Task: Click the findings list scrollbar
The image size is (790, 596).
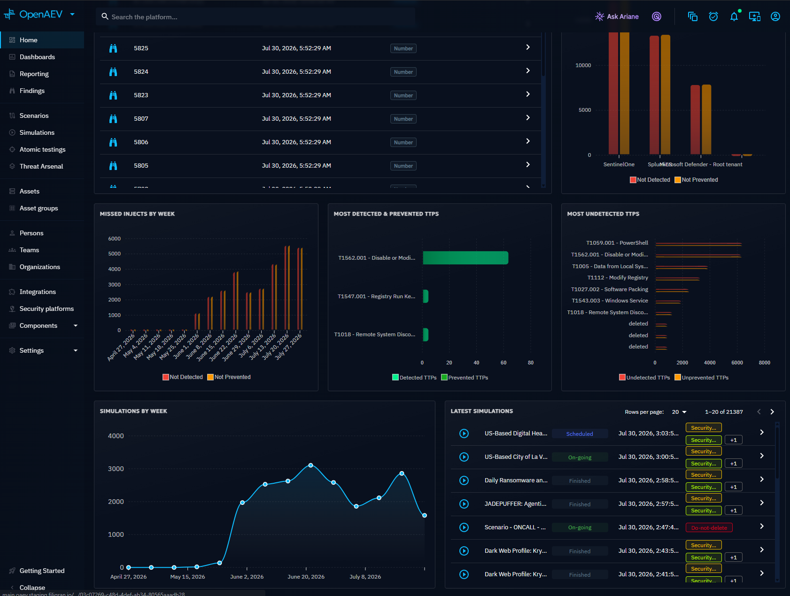Action: pos(543,54)
